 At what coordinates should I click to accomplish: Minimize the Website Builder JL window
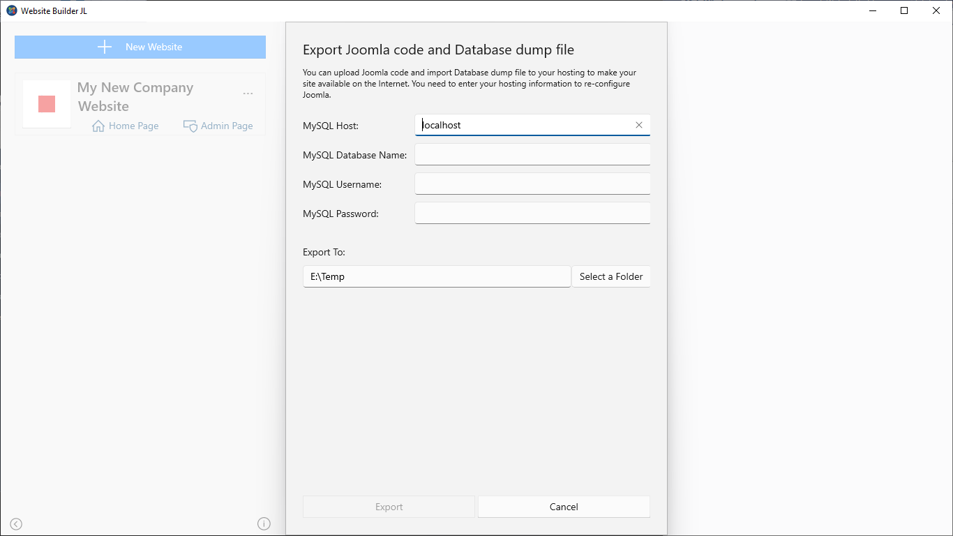tap(872, 10)
